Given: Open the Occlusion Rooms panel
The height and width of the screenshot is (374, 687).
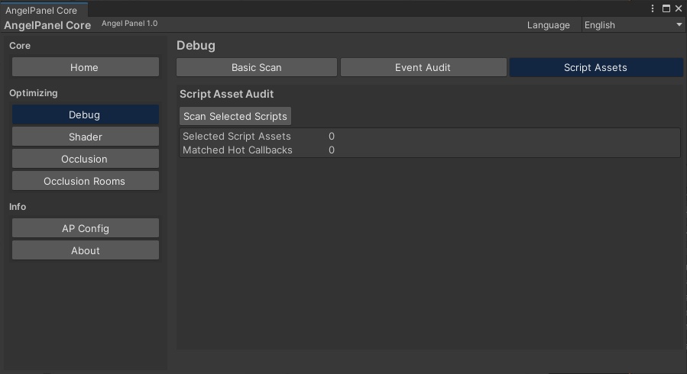Looking at the screenshot, I should (x=85, y=181).
